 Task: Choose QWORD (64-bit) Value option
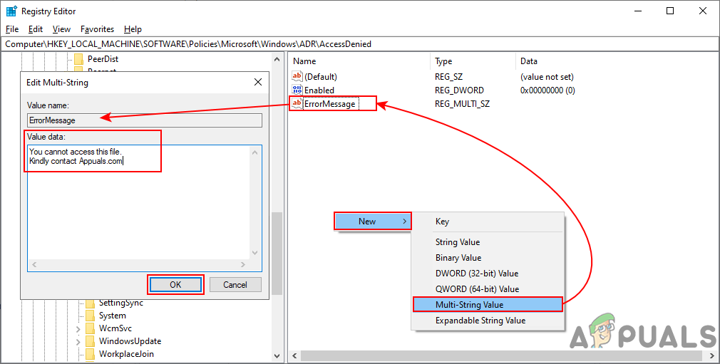point(487,288)
